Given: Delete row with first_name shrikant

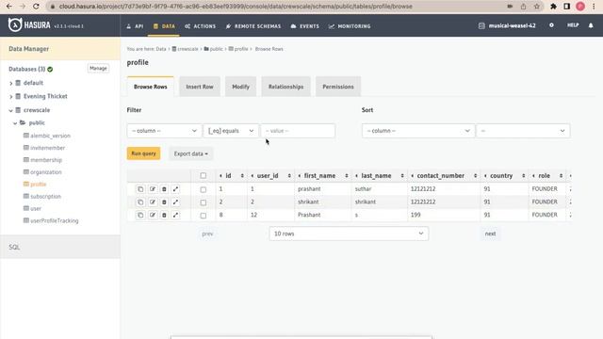Looking at the screenshot, I should [164, 202].
